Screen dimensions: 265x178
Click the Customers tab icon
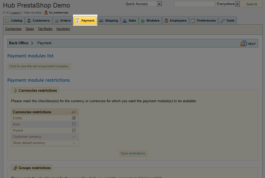tap(29, 21)
